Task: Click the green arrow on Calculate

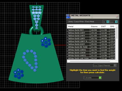Action: pyautogui.click(x=100, y=78)
